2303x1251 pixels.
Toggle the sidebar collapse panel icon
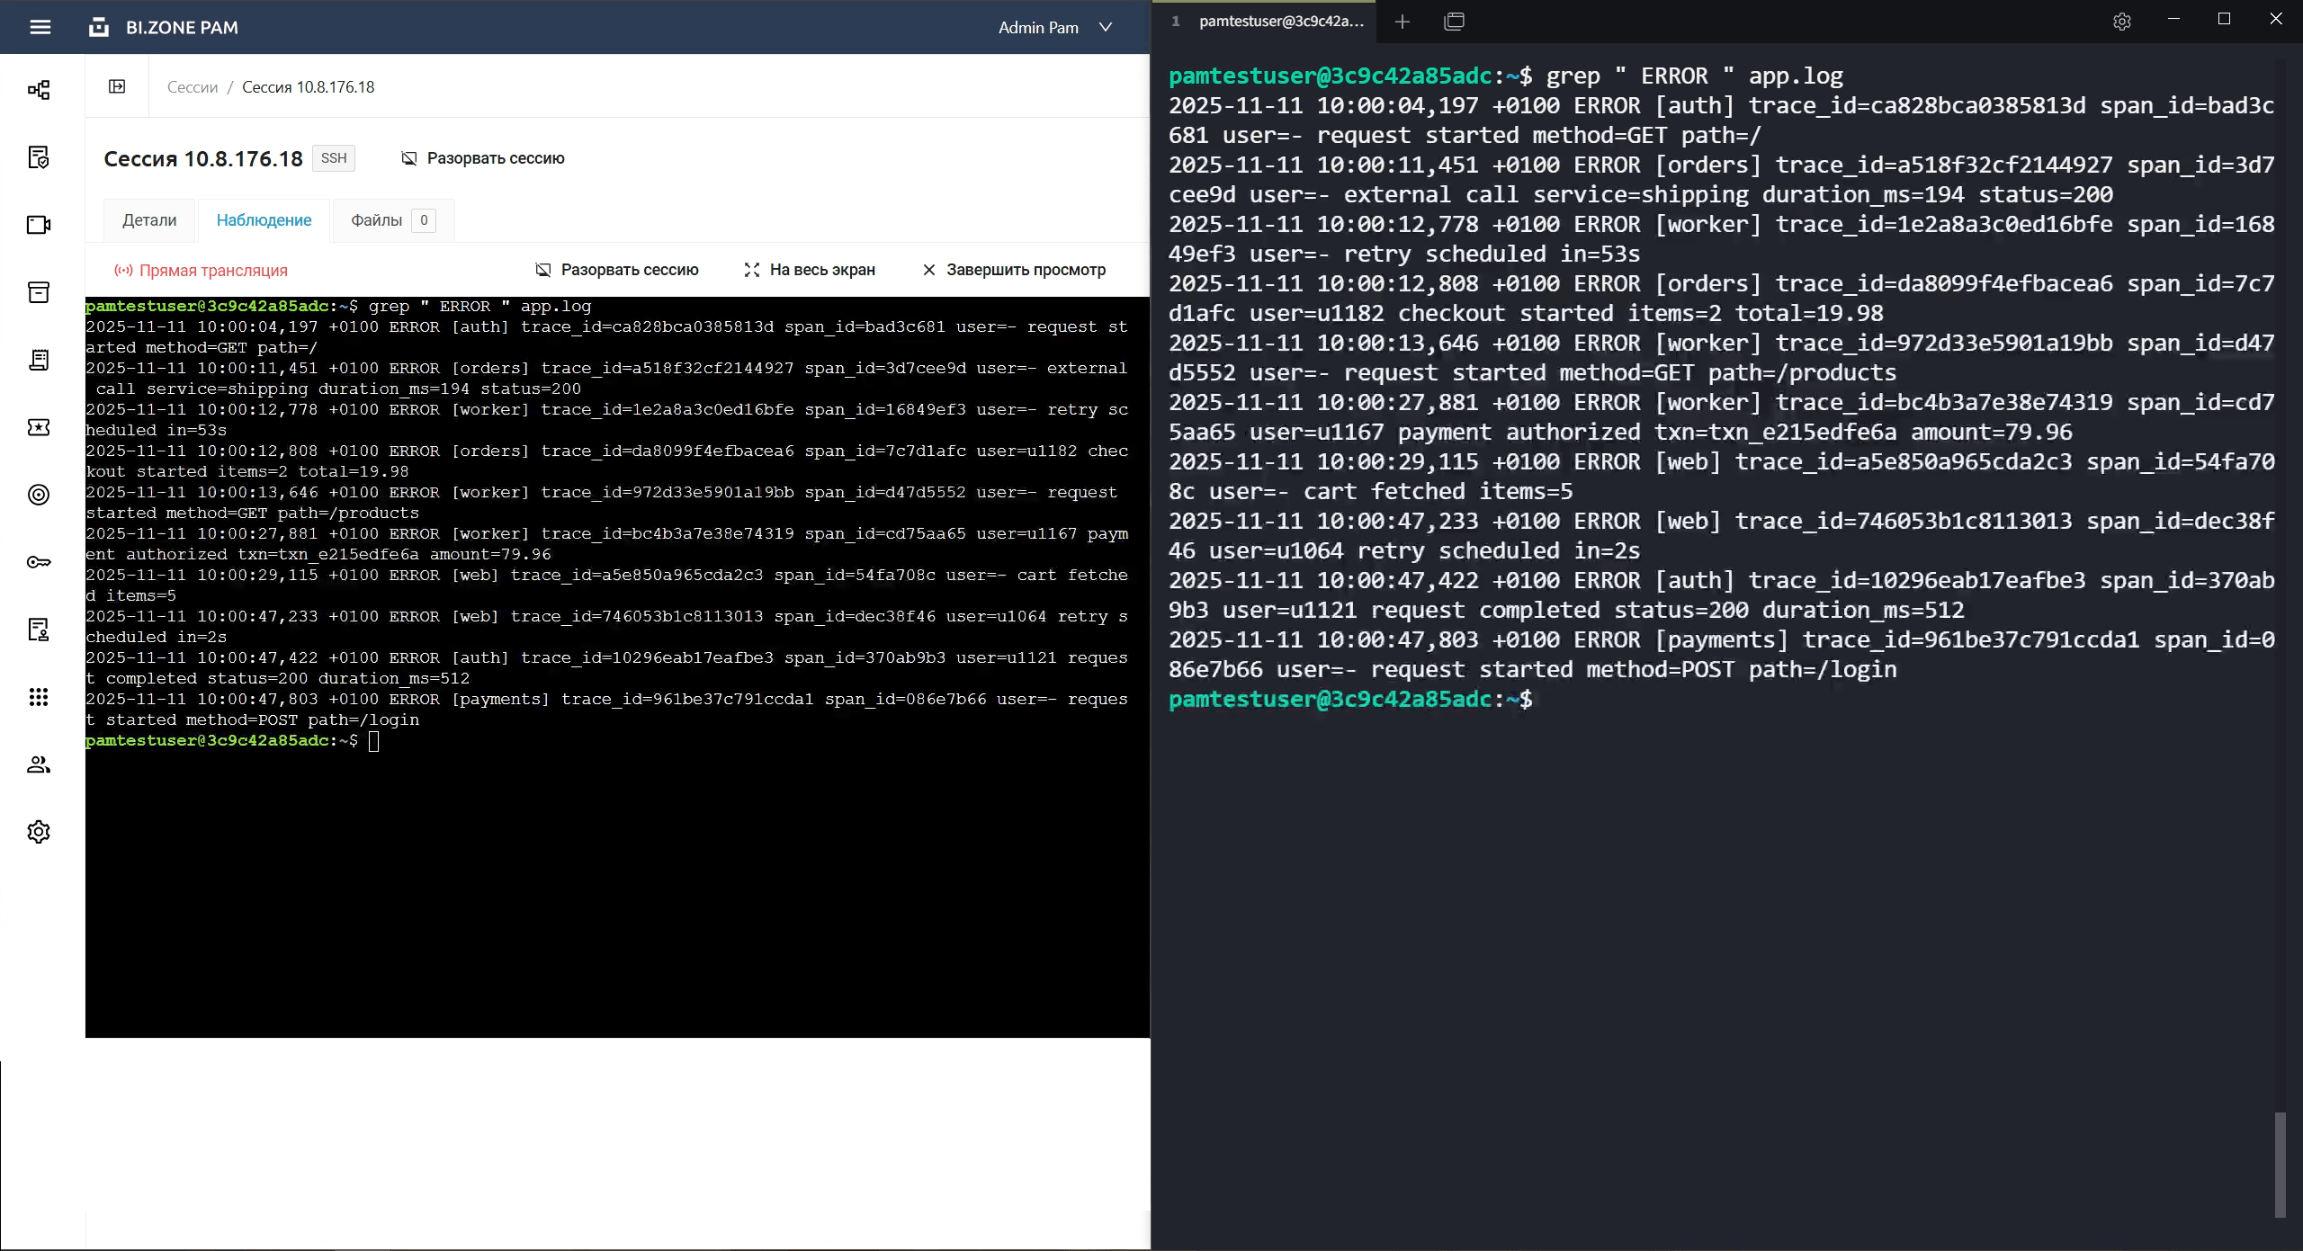coord(117,86)
